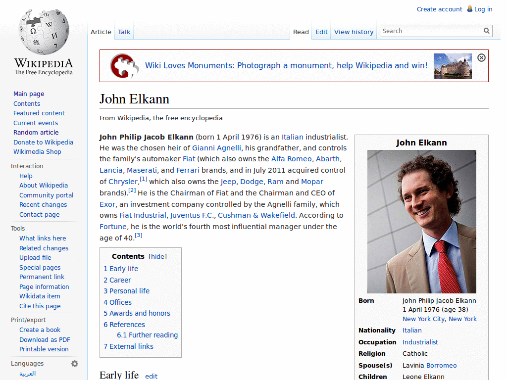Jump to 6.1 Further reading
This screenshot has width=507, height=380.
point(148,335)
